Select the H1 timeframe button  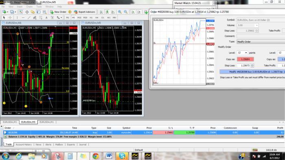[x=91, y=18]
